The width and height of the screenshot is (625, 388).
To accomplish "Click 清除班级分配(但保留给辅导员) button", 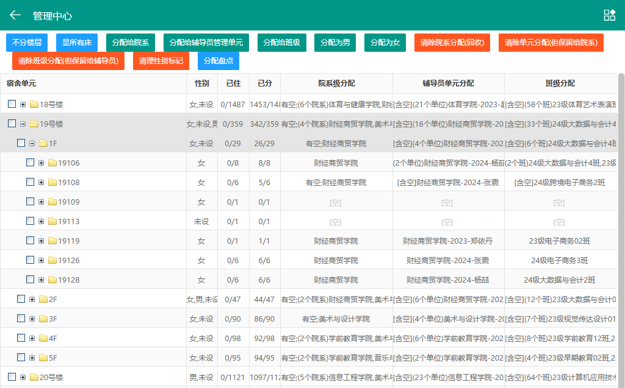I will (x=68, y=61).
